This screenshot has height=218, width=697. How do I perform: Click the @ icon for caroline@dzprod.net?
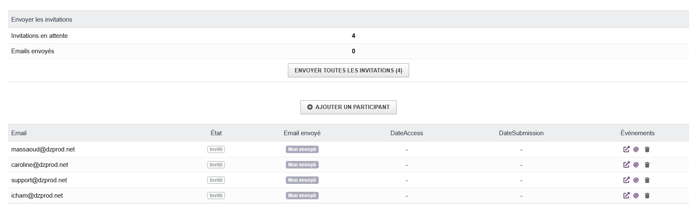(636, 165)
